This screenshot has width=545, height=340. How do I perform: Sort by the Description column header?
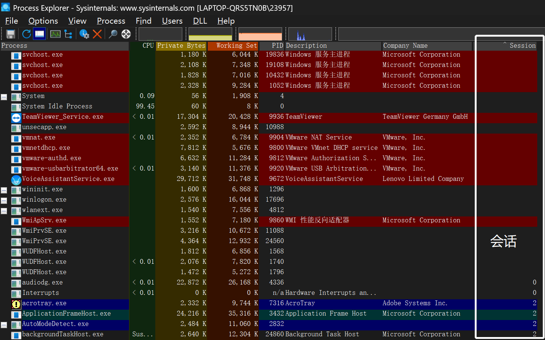point(333,46)
